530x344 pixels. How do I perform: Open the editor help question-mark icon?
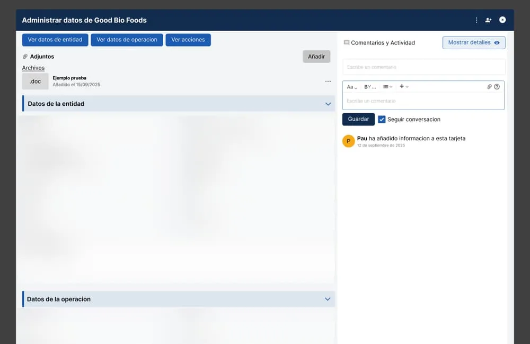(497, 87)
